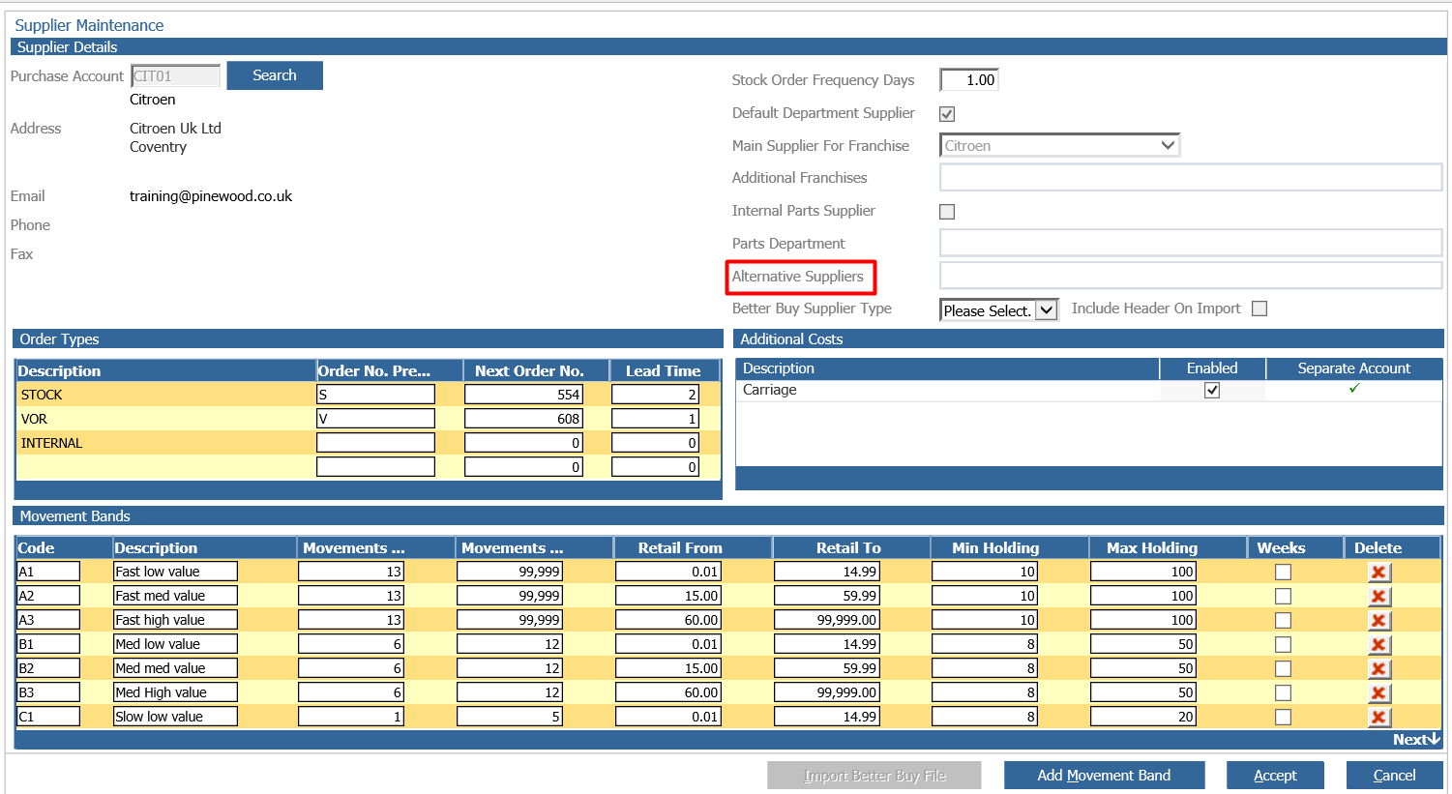Click the Search button

click(x=275, y=75)
